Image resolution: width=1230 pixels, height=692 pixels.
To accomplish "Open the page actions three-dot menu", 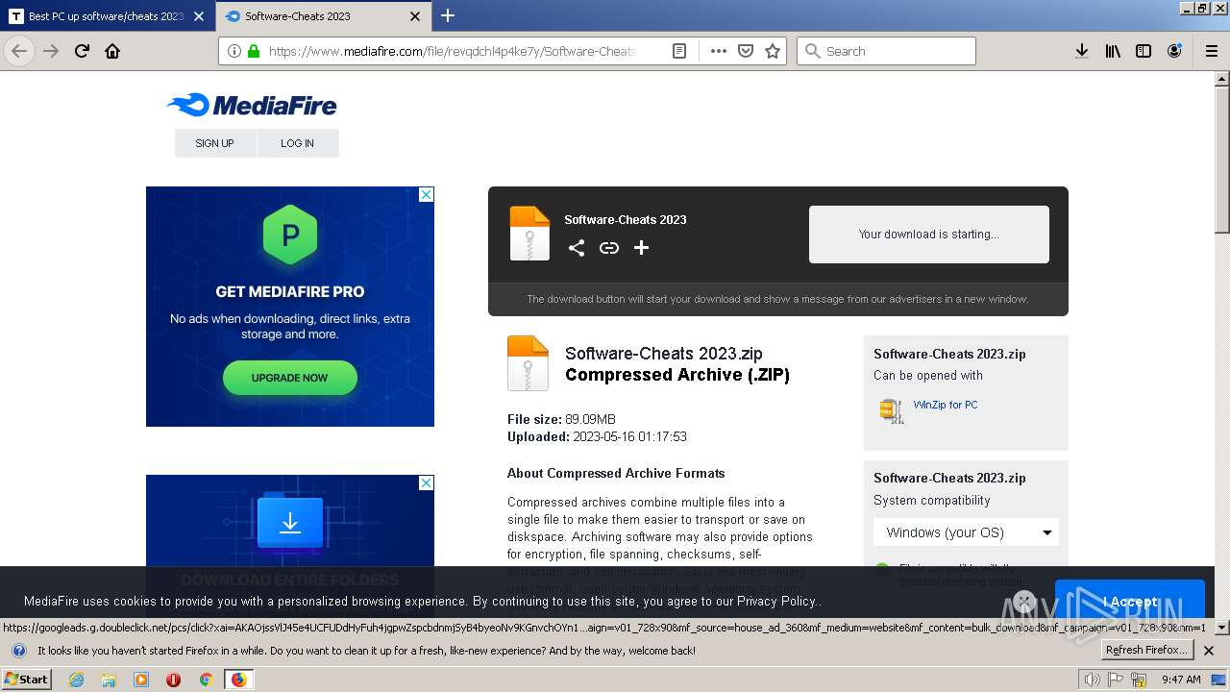I will tap(718, 51).
